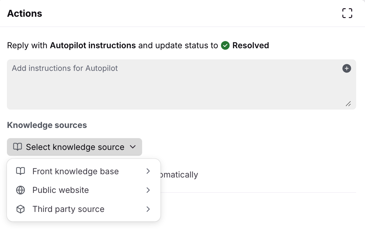Expand the Front knowledge base submenu arrow
The height and width of the screenshot is (229, 365).
point(148,171)
